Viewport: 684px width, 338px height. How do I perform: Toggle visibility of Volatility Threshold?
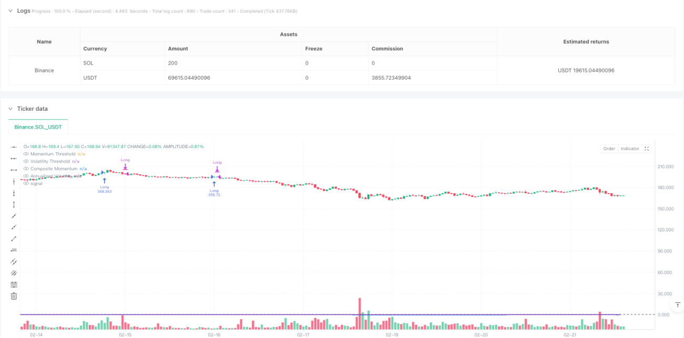(26, 161)
